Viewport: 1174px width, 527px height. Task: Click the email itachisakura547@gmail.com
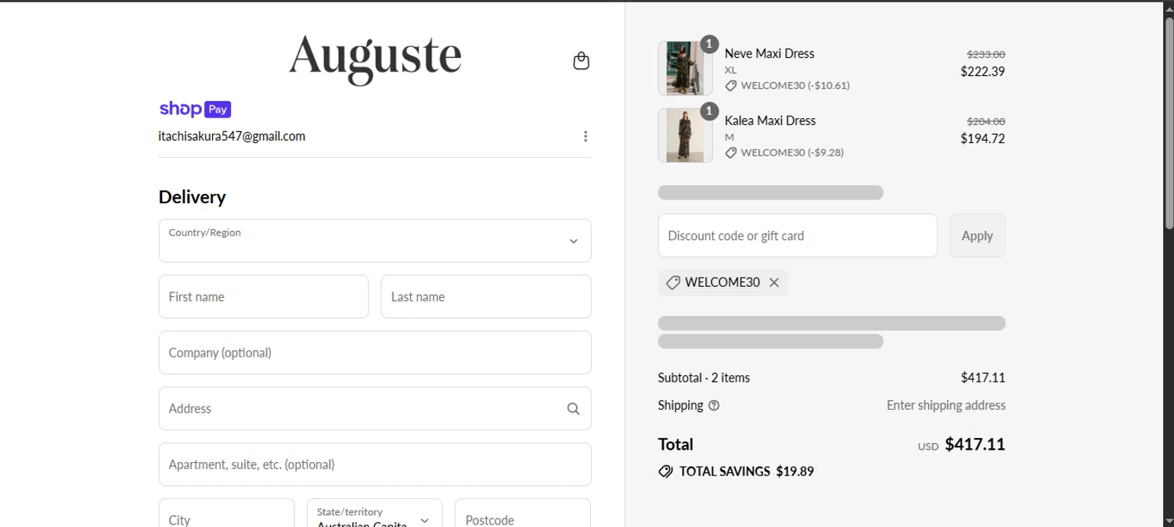pos(232,136)
